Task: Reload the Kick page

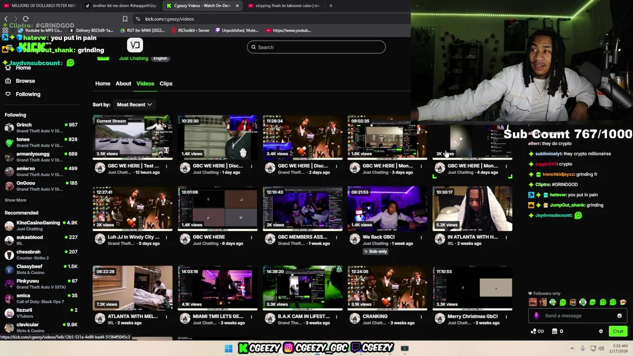Action: click(26, 19)
